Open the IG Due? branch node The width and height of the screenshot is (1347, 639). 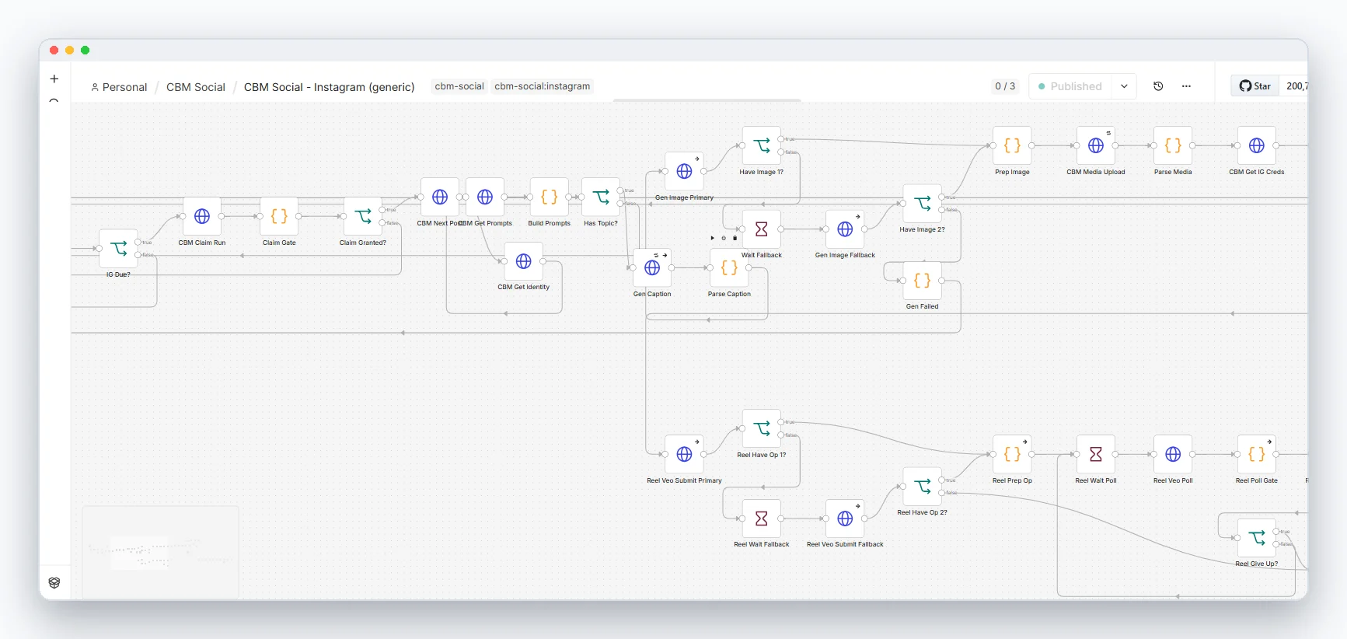118,249
